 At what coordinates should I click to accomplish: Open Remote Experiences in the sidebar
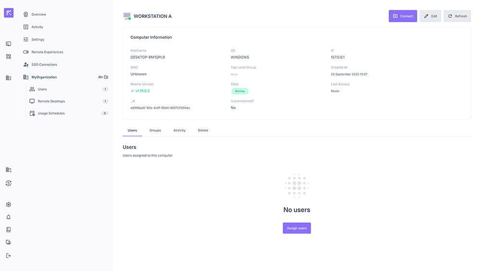tap(47, 52)
